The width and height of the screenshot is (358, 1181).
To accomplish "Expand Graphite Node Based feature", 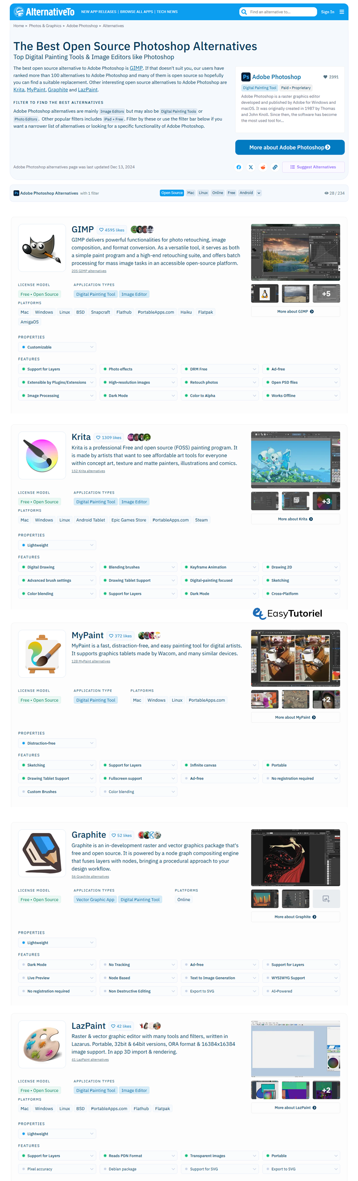I will coord(138,978).
